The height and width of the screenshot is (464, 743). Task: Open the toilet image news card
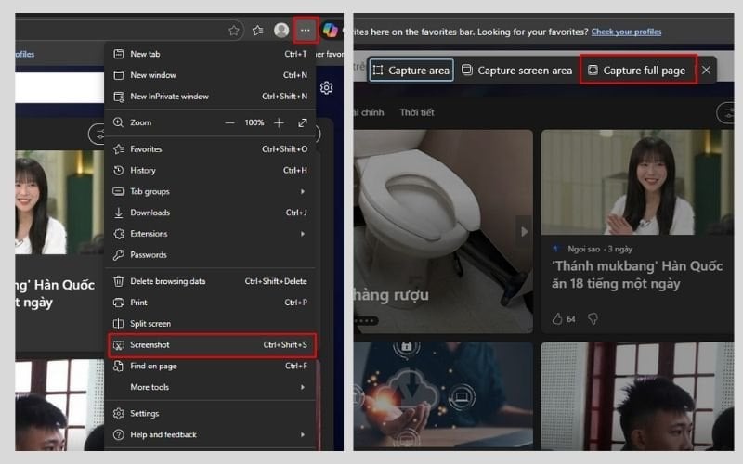point(443,231)
